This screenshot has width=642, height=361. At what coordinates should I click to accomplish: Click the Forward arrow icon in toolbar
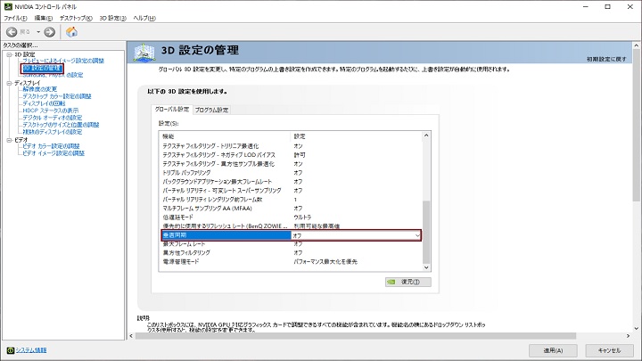[50, 32]
